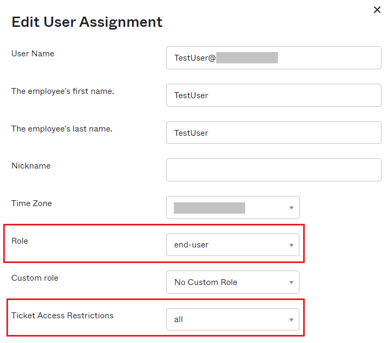This screenshot has height=343, width=389.
Task: Open the dropdown currently set to 'all'
Action: tap(232, 320)
